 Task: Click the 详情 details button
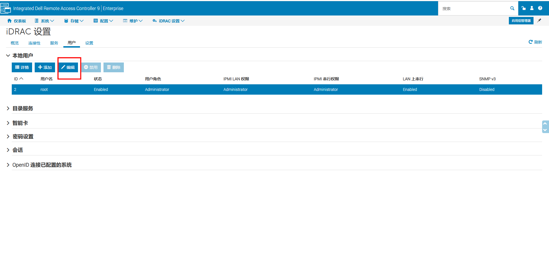(22, 67)
